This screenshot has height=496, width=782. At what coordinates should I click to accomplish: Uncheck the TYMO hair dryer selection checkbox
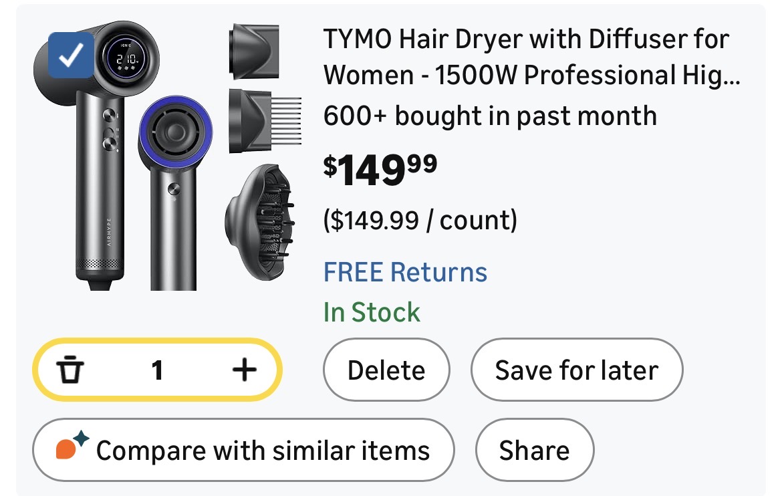(x=71, y=55)
